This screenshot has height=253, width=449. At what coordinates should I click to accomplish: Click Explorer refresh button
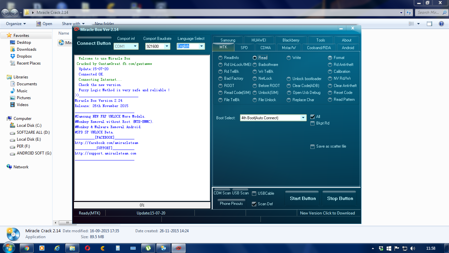(x=409, y=13)
